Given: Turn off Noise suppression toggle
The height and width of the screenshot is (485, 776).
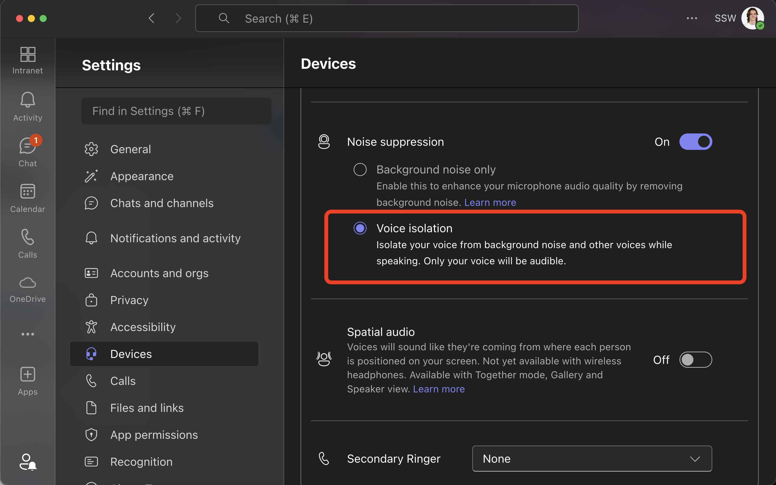Looking at the screenshot, I should click(695, 142).
